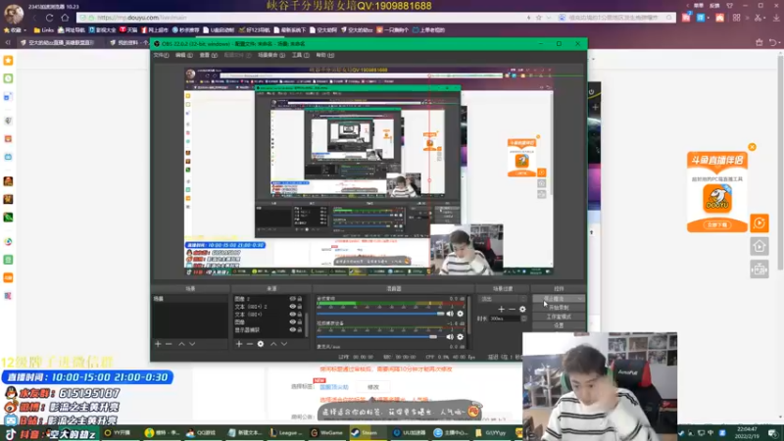
Task: Click the browser profile avatar
Action: click(14, 14)
